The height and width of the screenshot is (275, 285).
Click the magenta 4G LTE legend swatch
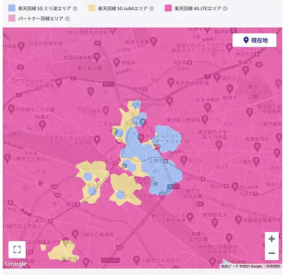click(168, 8)
